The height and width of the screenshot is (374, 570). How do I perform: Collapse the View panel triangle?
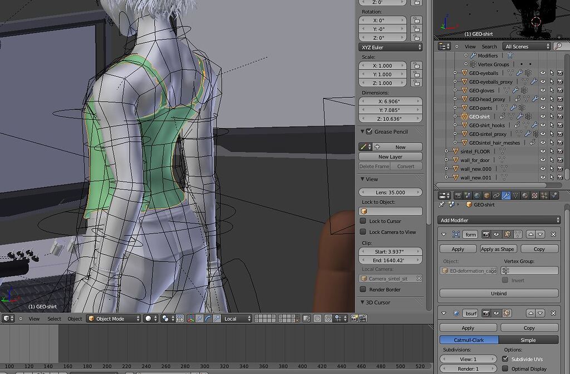coord(362,179)
